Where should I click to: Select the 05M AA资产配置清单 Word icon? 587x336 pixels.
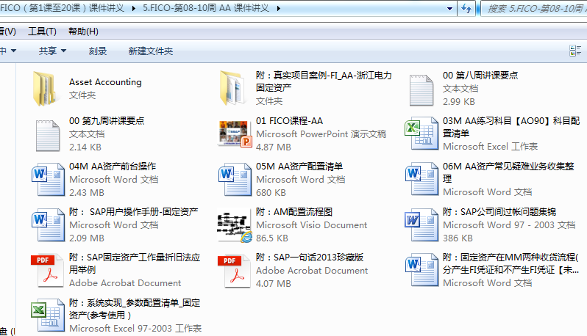[235, 179]
